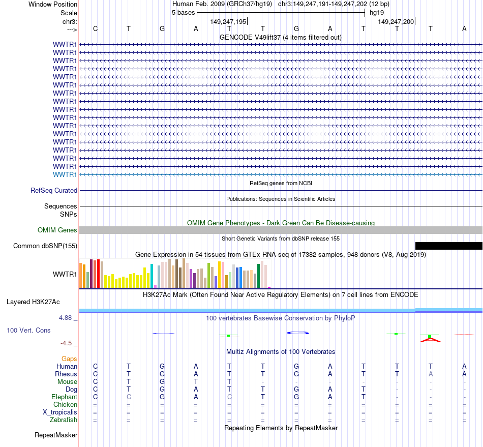Select the Human alignment row label
Viewport: 483px width, 447px height.
click(67, 366)
